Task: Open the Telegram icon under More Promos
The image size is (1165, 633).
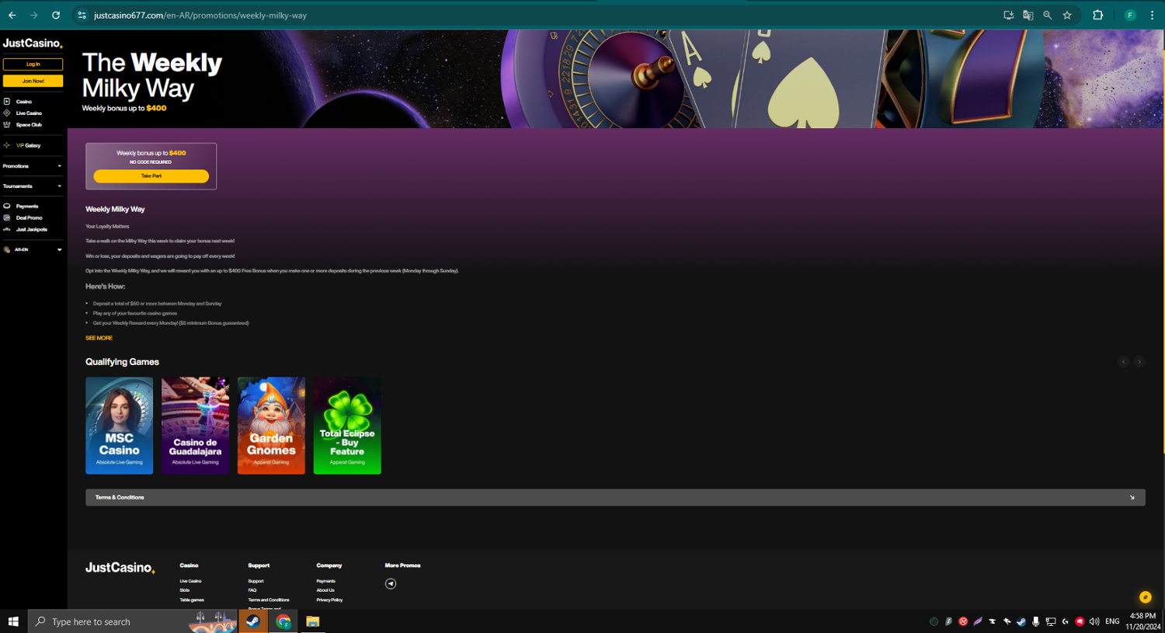Action: tap(391, 584)
